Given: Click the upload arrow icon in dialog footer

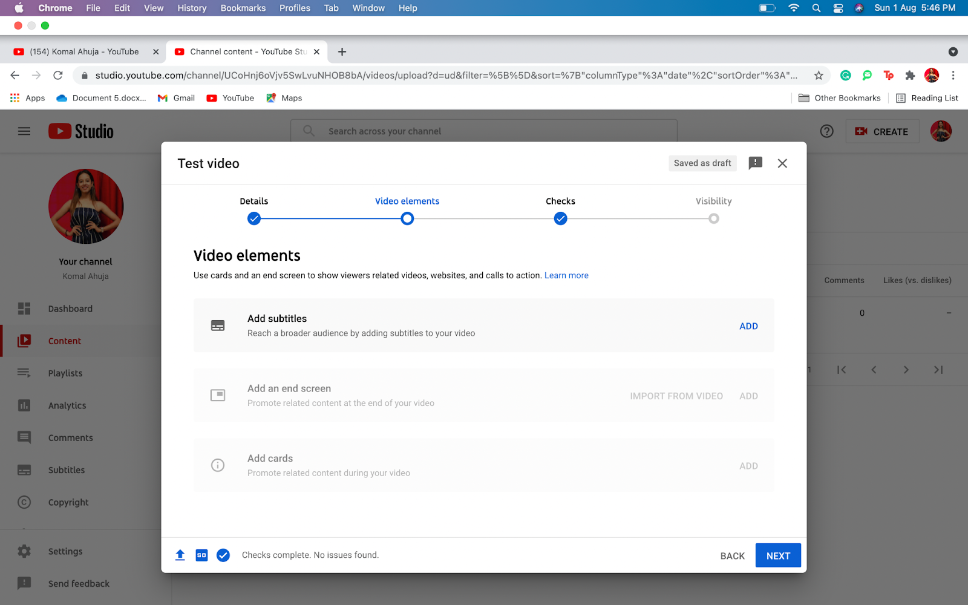Looking at the screenshot, I should click(180, 555).
